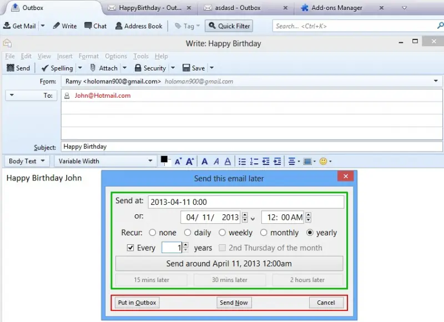Toggle italic text formatting
The height and width of the screenshot is (322, 444).
point(216,162)
